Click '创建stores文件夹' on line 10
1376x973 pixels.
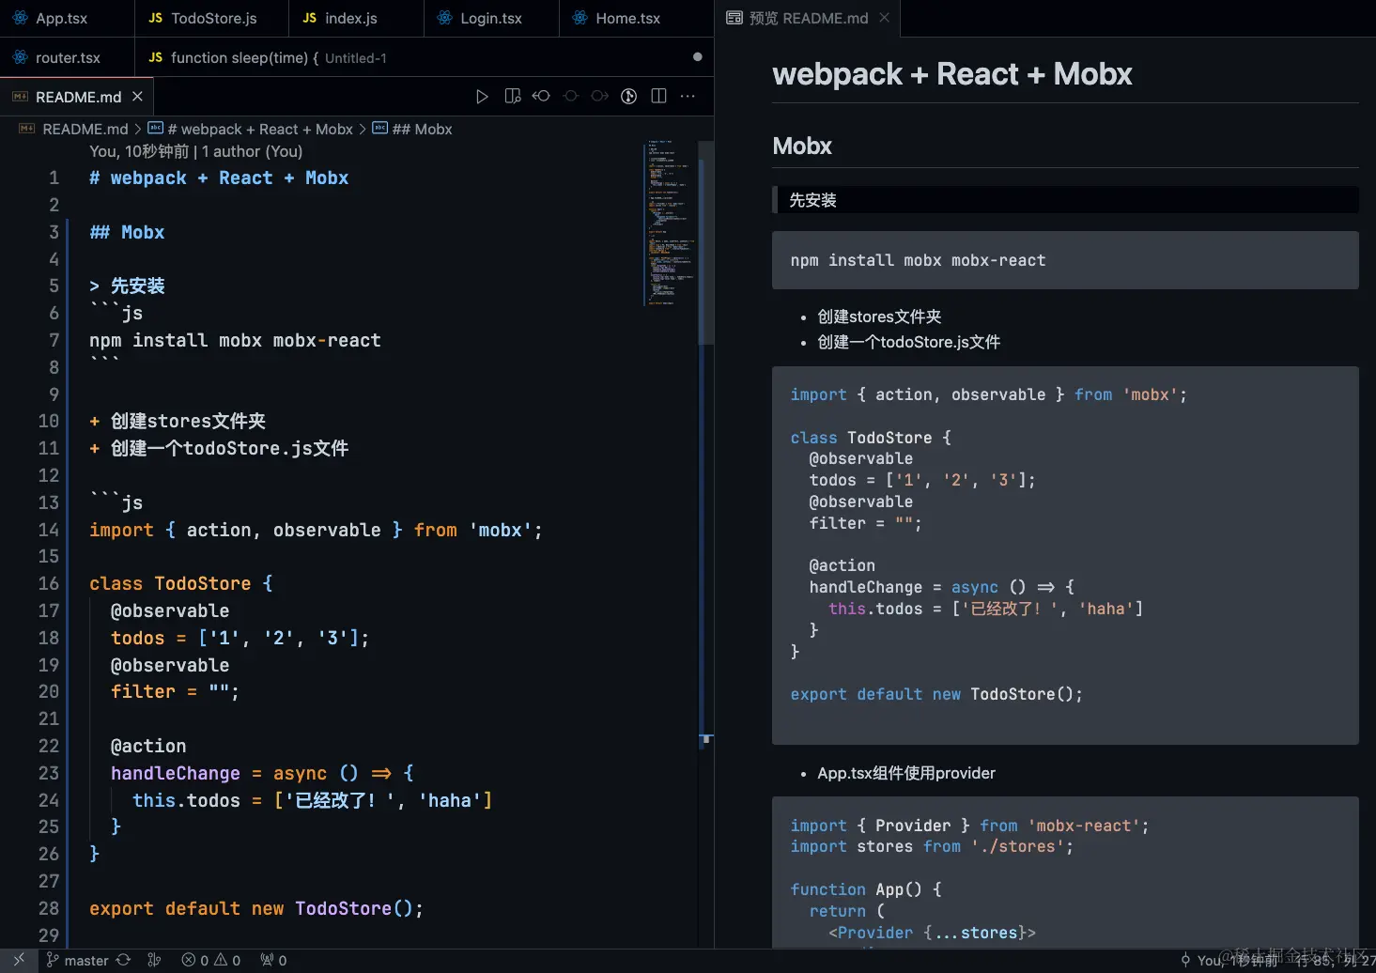click(188, 421)
